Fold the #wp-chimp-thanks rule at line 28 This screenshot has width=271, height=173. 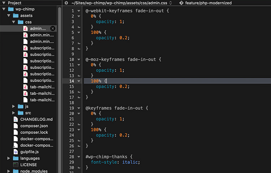click(79, 157)
